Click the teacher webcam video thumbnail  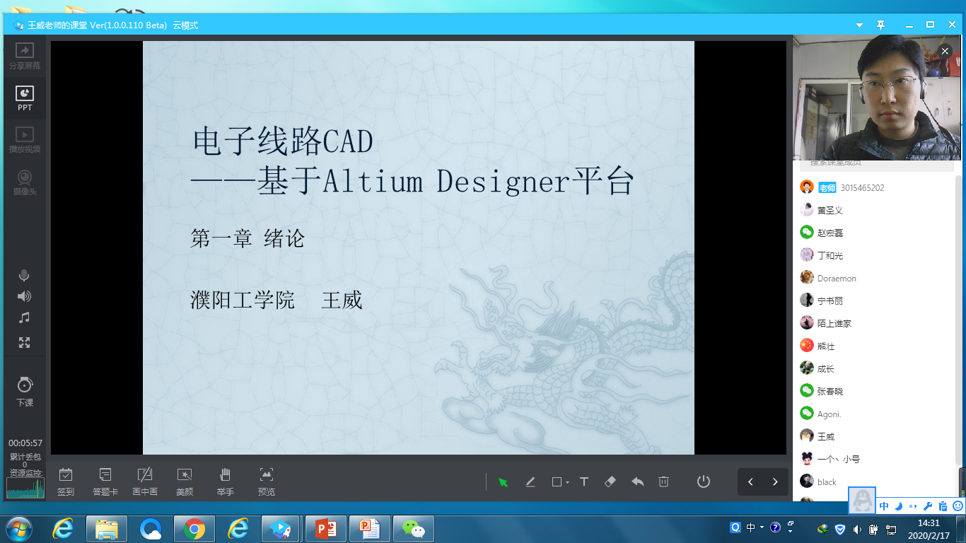click(877, 98)
